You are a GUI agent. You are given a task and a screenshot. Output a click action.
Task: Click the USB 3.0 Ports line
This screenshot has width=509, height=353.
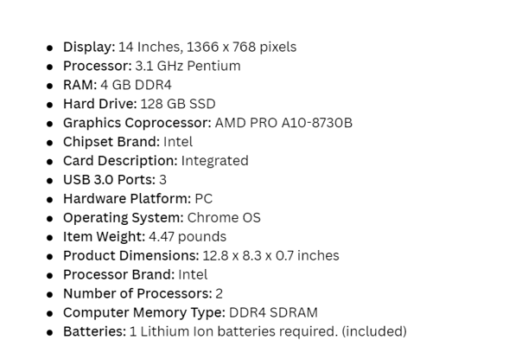click(x=115, y=180)
